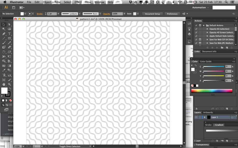The height and width of the screenshot is (148, 238).
Task: Expand the Save For Web JPG Medium action
Action: pos(207,43)
